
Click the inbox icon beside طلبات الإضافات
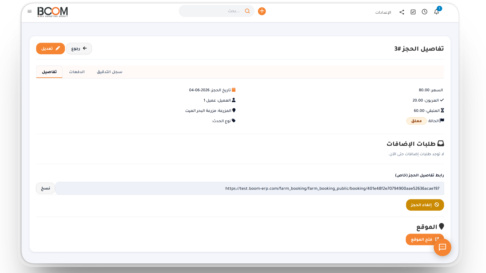[441, 144]
